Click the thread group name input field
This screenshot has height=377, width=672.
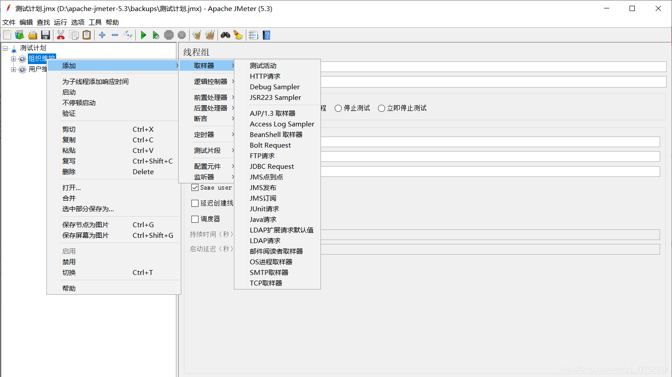tap(493, 67)
